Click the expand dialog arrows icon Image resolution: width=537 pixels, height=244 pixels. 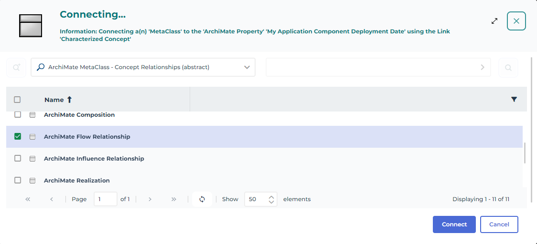[494, 21]
